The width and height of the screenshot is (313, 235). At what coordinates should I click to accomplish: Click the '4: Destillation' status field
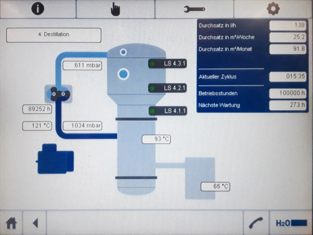click(x=54, y=35)
